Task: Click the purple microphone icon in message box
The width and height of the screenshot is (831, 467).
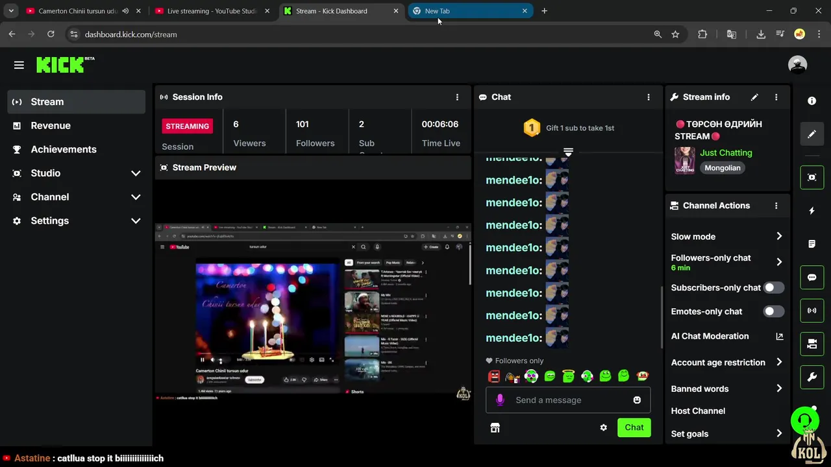Action: coord(500,400)
